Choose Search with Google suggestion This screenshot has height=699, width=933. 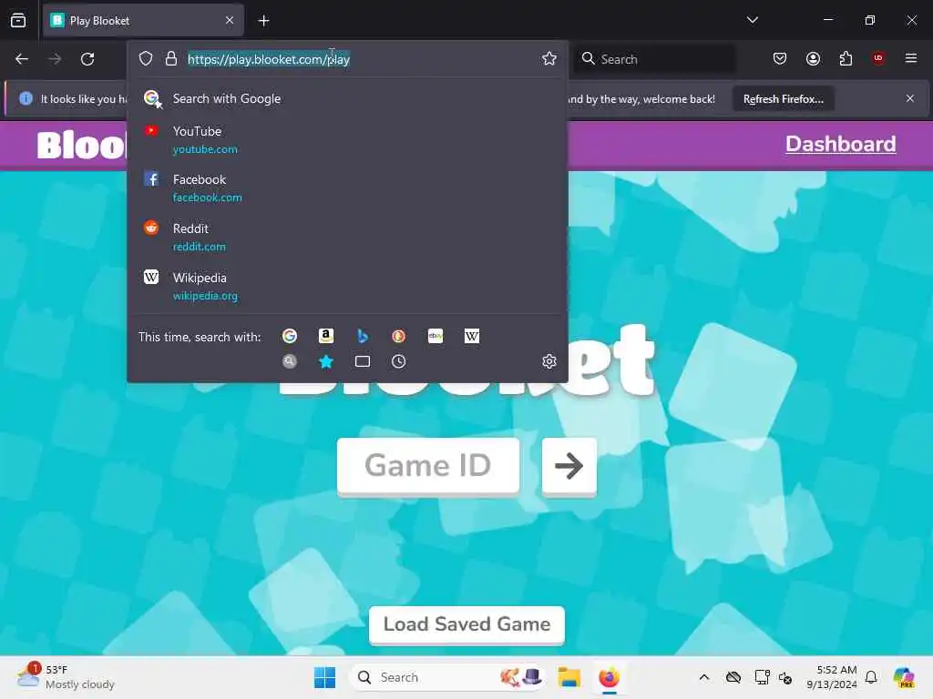point(347,98)
